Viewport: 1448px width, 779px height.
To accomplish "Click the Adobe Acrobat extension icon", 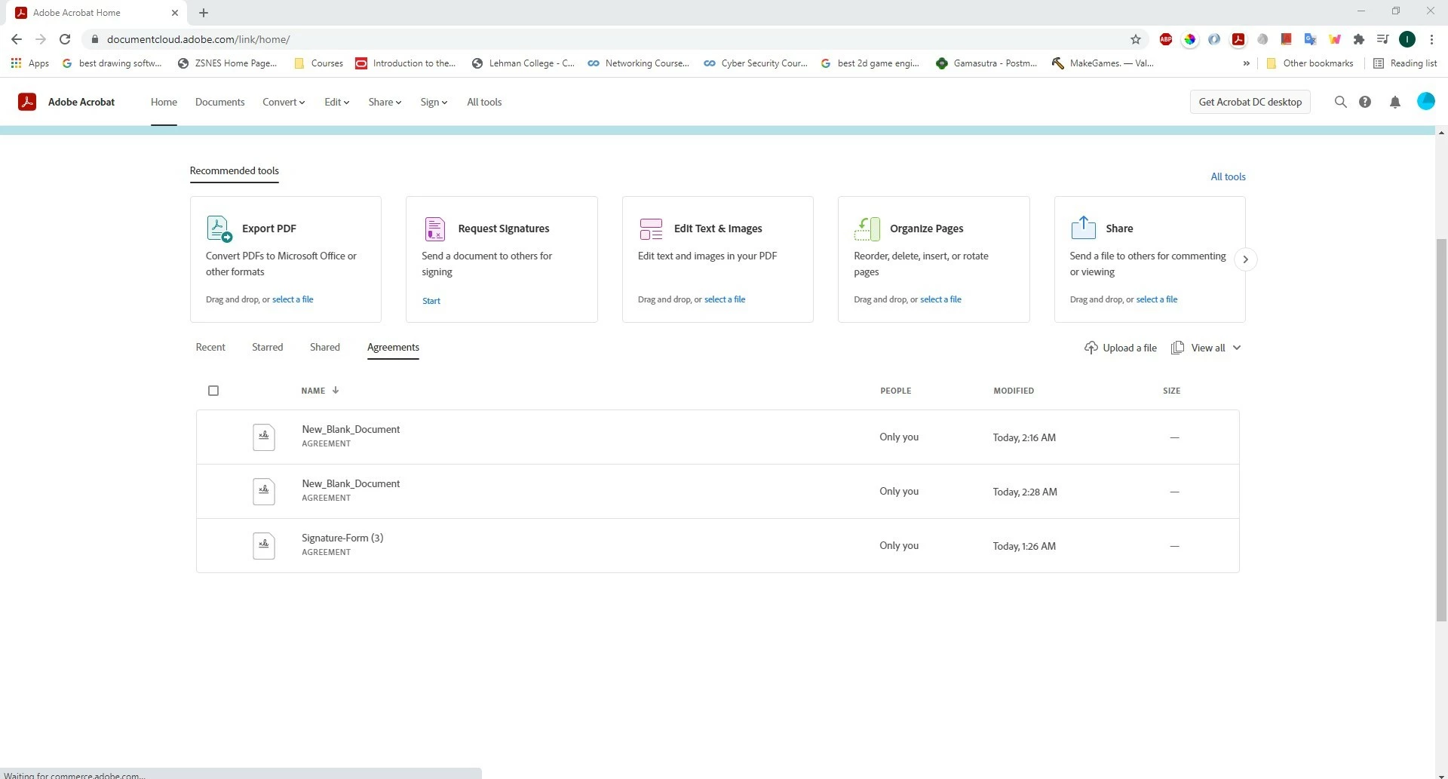I will coord(1238,39).
